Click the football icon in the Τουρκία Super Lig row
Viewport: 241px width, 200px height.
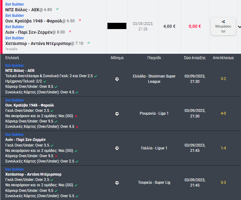click(x=117, y=183)
